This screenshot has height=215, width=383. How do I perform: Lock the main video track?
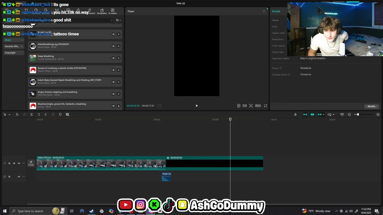(9, 163)
